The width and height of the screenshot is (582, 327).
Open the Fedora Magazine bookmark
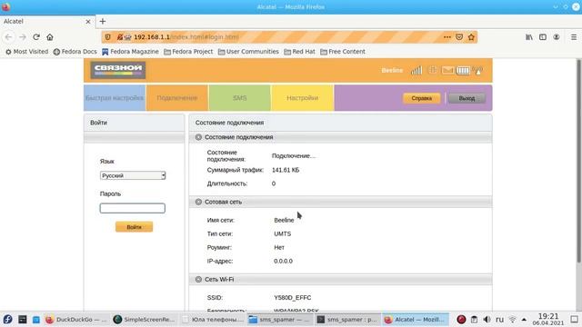tap(130, 52)
